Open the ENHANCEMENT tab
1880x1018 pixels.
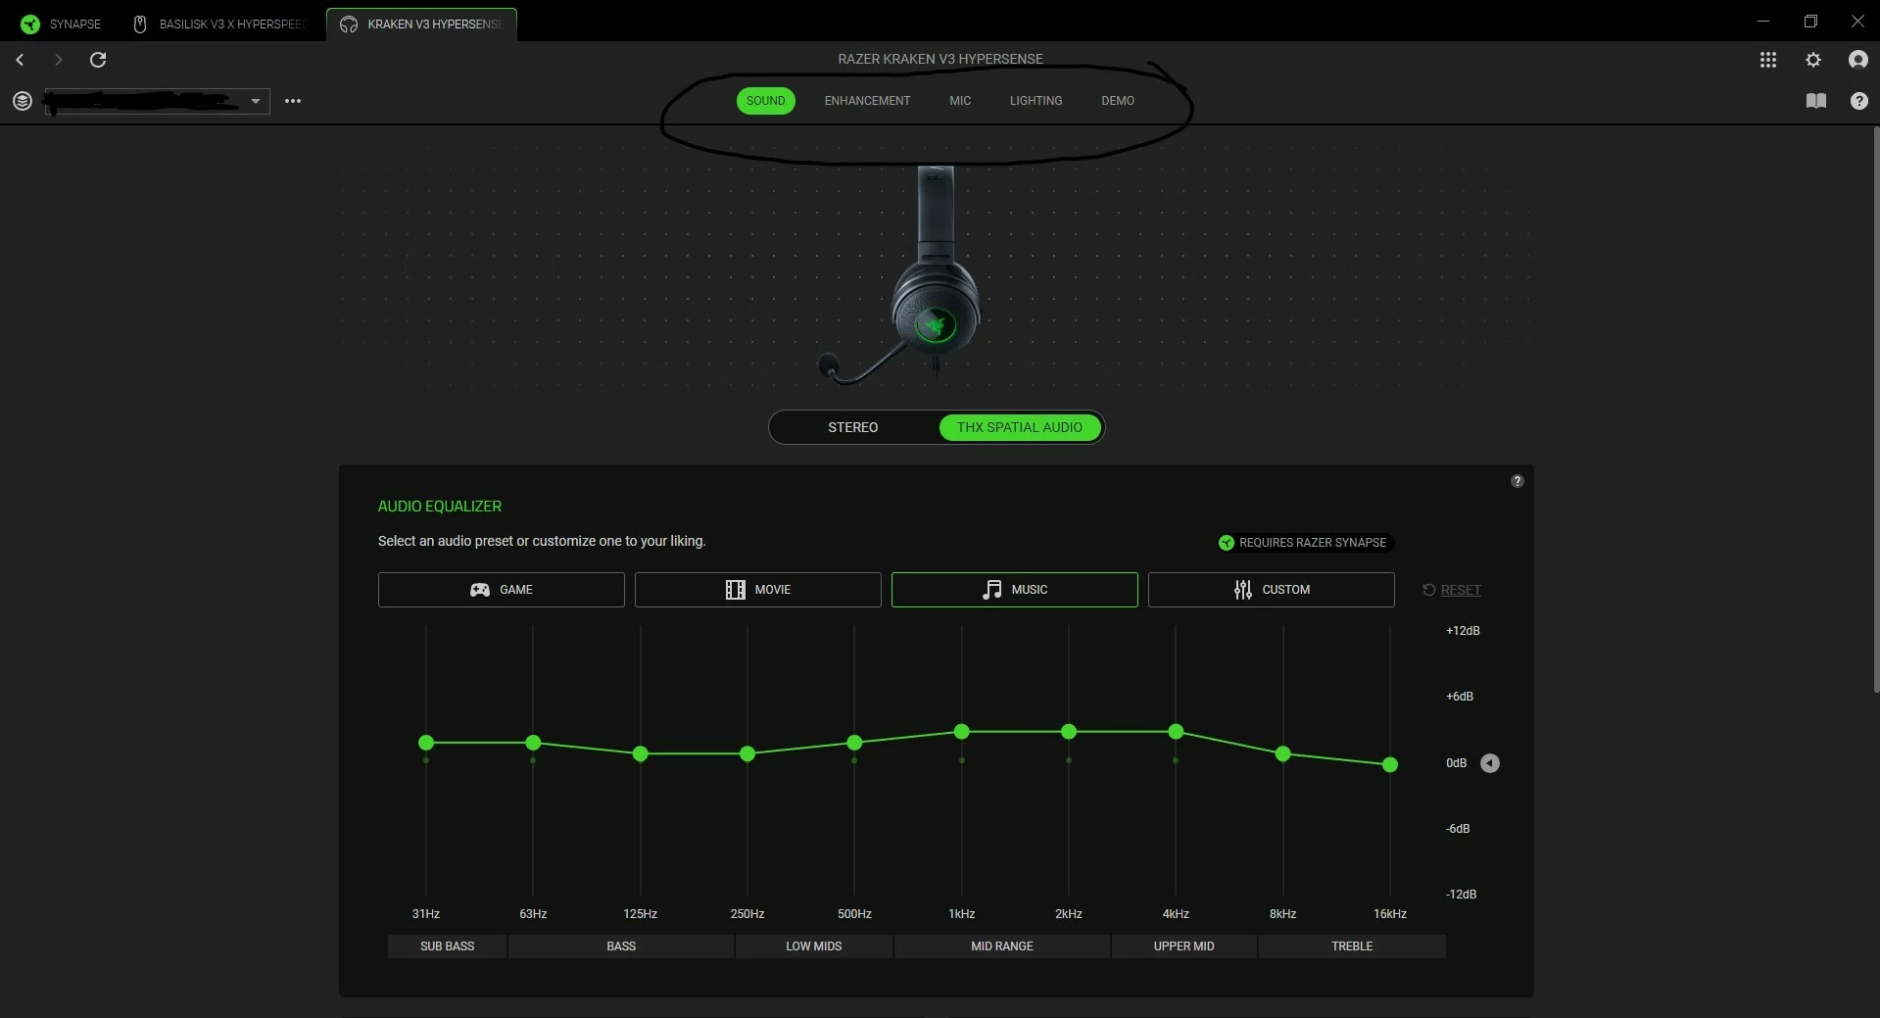point(867,101)
